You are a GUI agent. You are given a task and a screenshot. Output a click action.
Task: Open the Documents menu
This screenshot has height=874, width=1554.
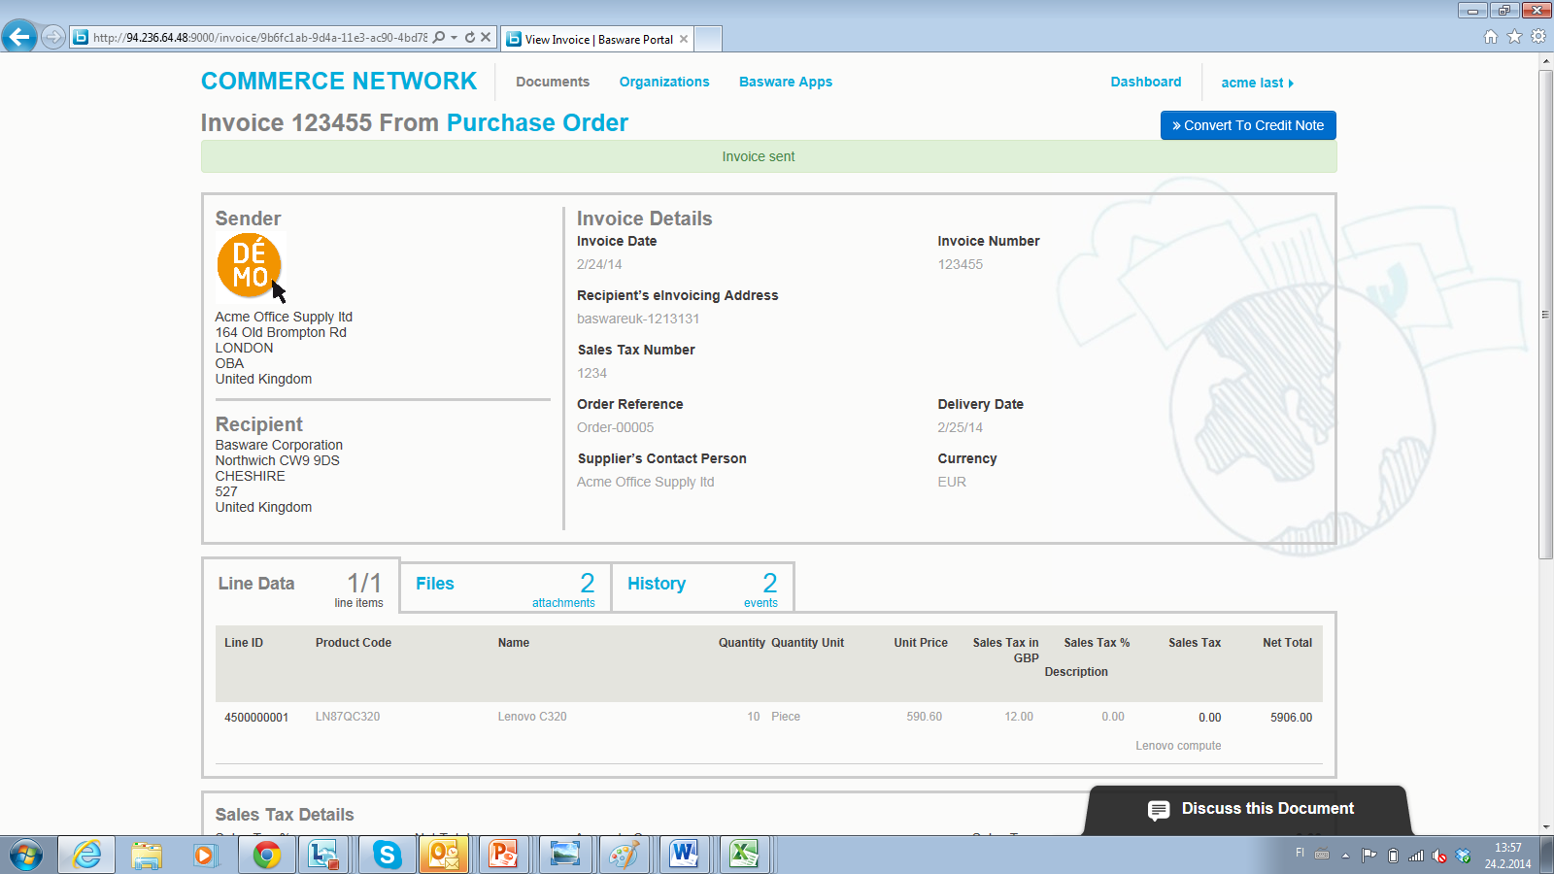point(553,82)
